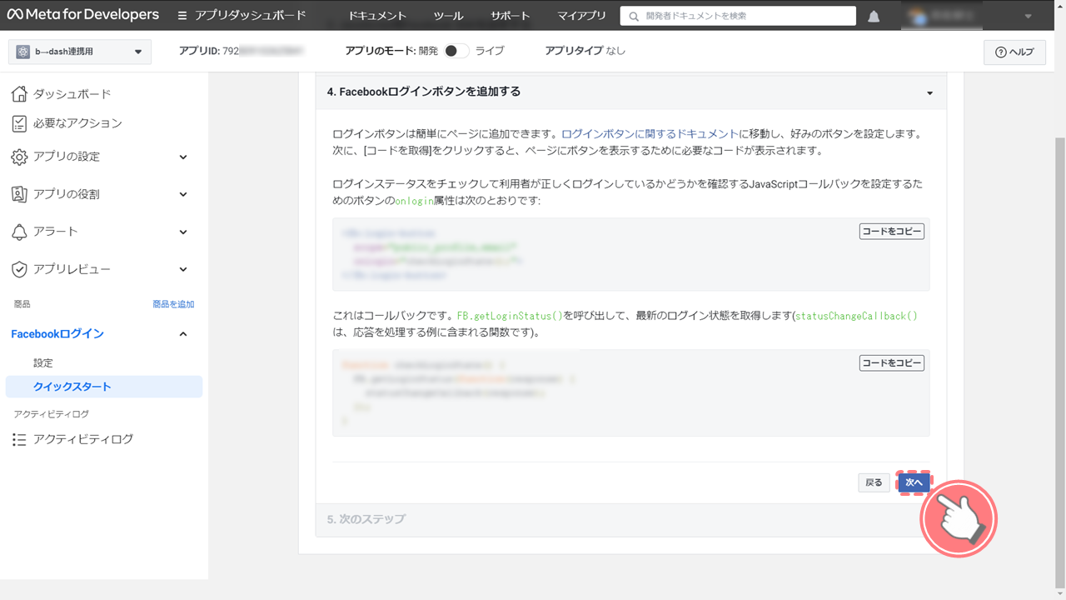Click the 必要なアクション checklist icon
This screenshot has height=600, width=1066.
pos(19,123)
